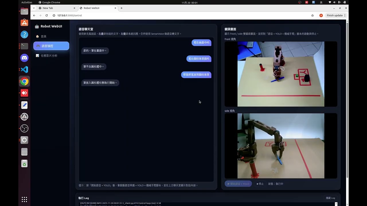Close the New Tab browser tab

(x=74, y=8)
